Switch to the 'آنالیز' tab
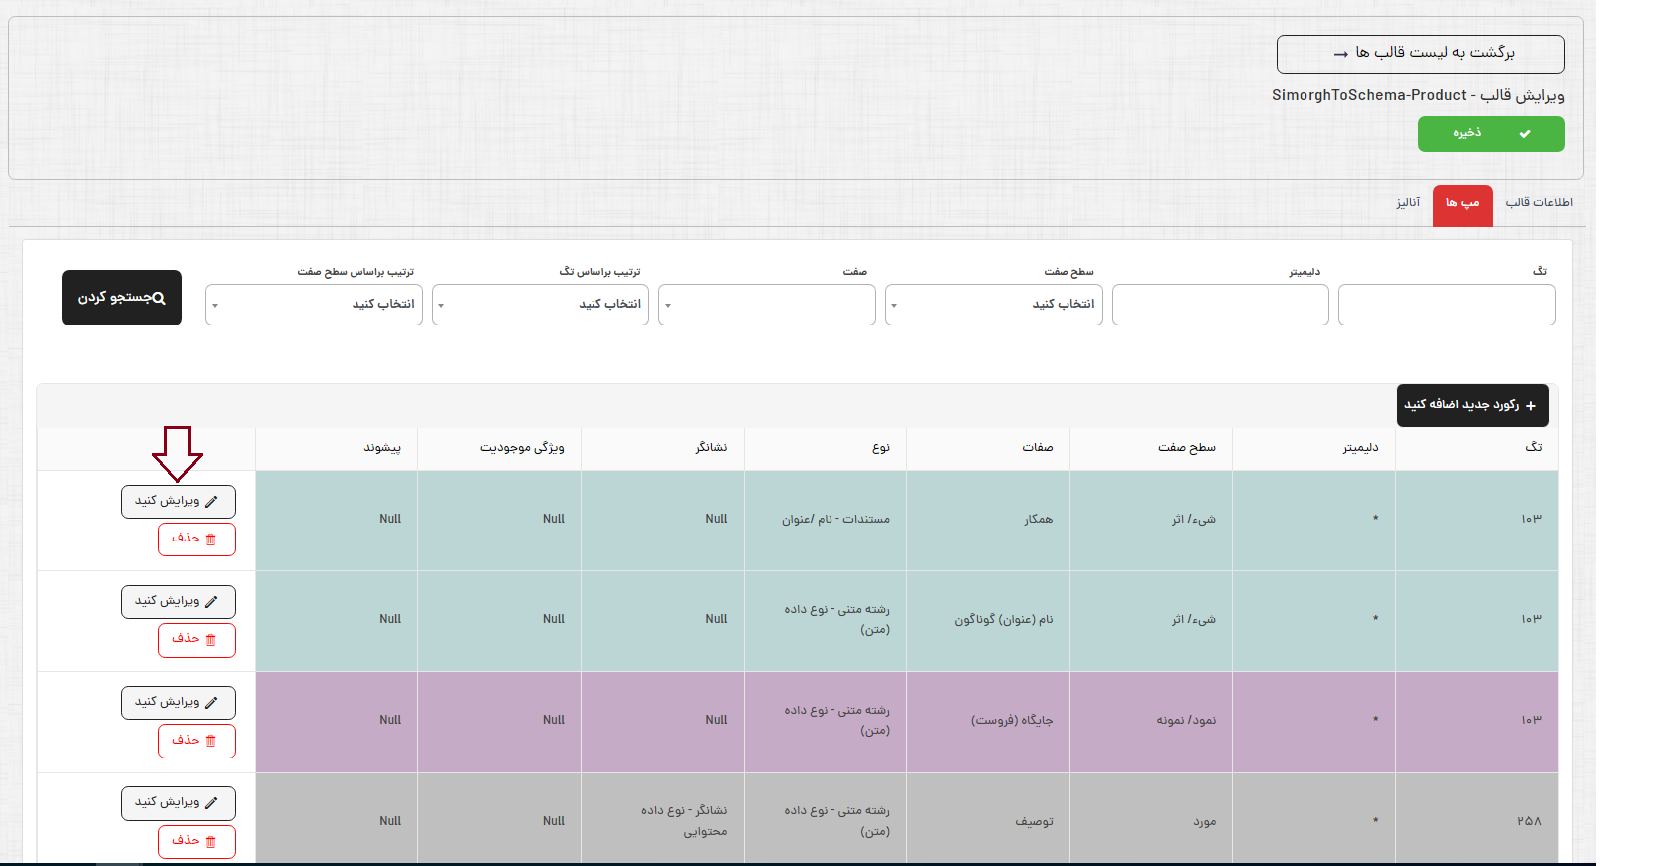Image resolution: width=1661 pixels, height=866 pixels. coord(1408,203)
